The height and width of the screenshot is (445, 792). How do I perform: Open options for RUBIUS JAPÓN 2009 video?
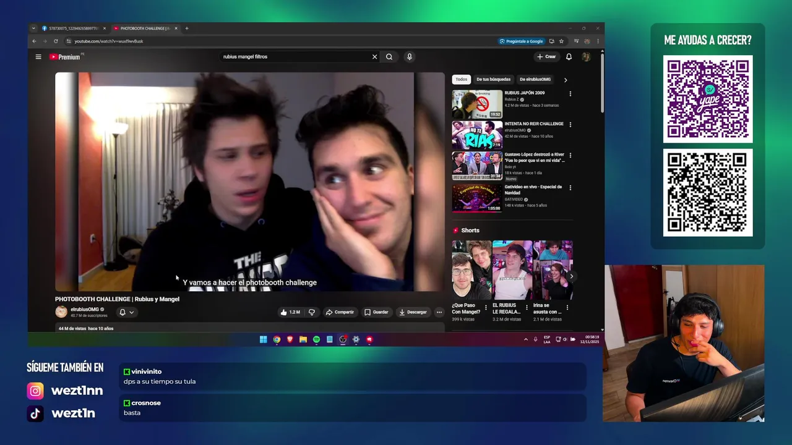570,94
